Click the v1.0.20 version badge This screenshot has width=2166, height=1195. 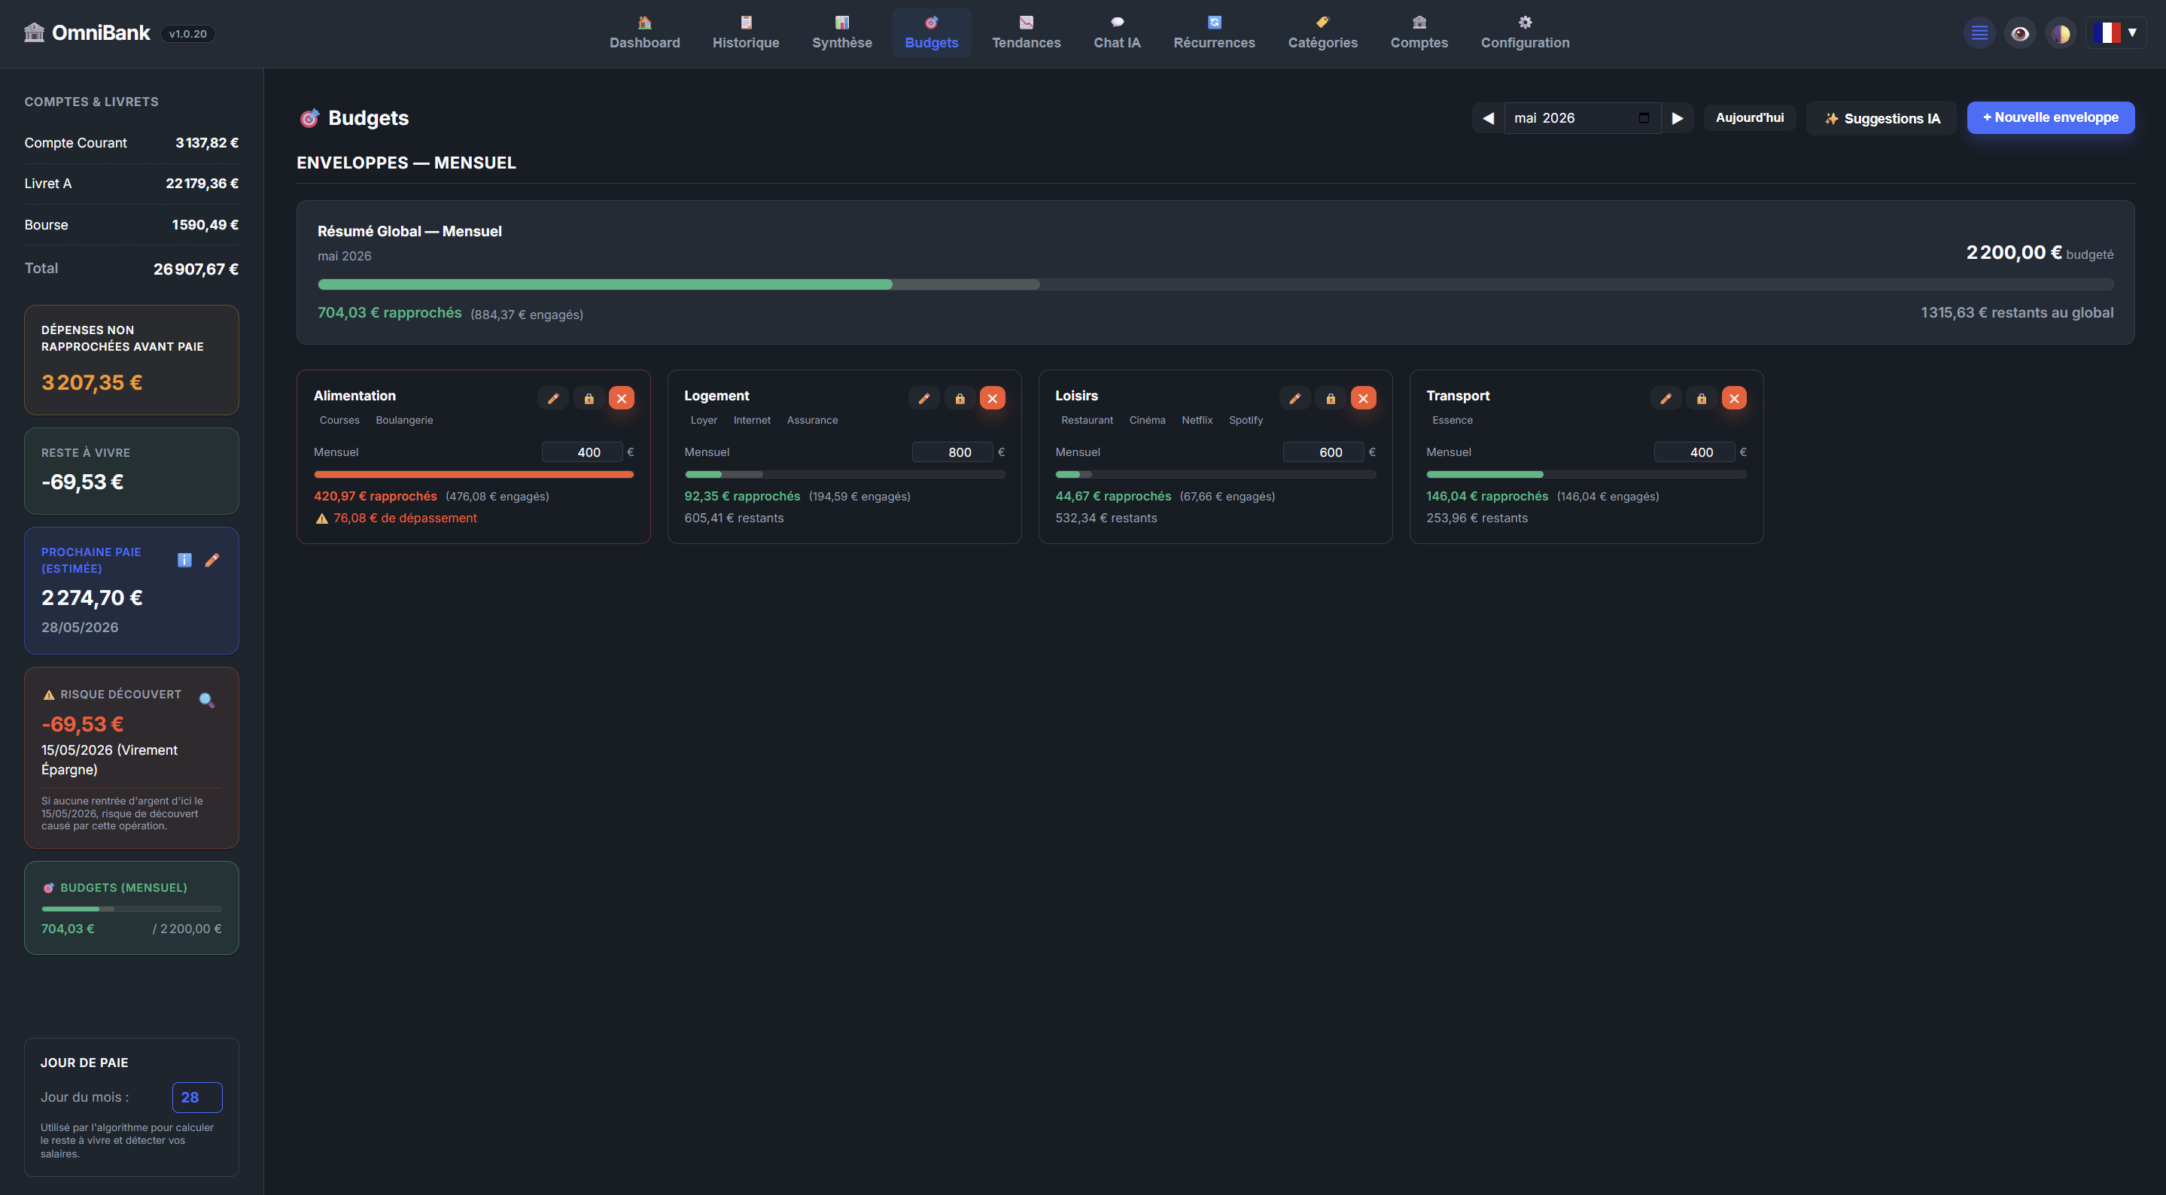pyautogui.click(x=187, y=34)
